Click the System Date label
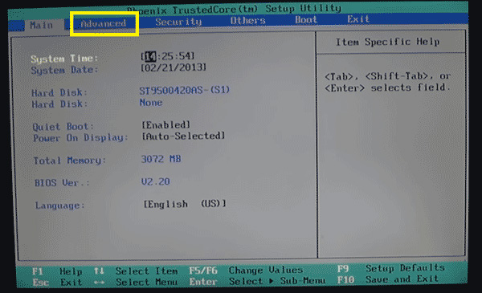 click(x=64, y=70)
